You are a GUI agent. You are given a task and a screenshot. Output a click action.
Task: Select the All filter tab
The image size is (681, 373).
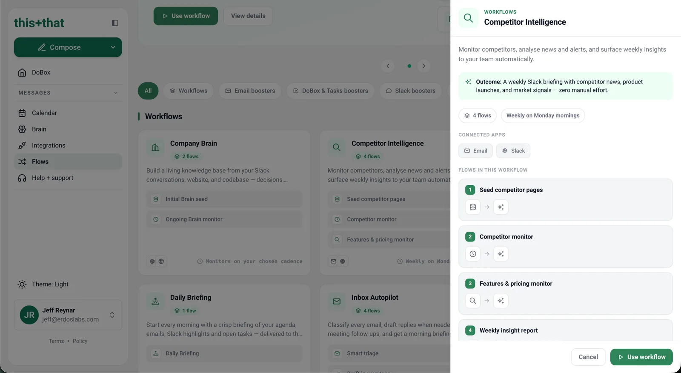(148, 91)
